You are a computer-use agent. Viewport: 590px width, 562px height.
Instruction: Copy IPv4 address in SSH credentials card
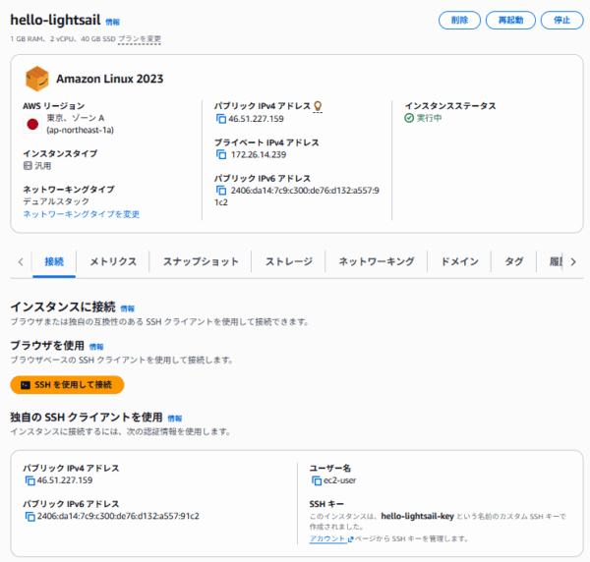29,480
